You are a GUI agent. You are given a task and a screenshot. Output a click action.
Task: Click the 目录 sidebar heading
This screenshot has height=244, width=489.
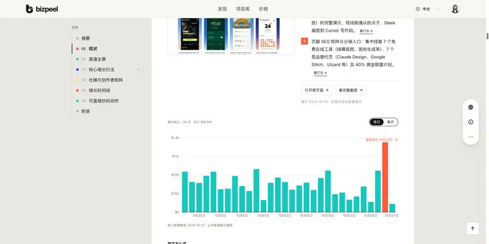pos(75,27)
